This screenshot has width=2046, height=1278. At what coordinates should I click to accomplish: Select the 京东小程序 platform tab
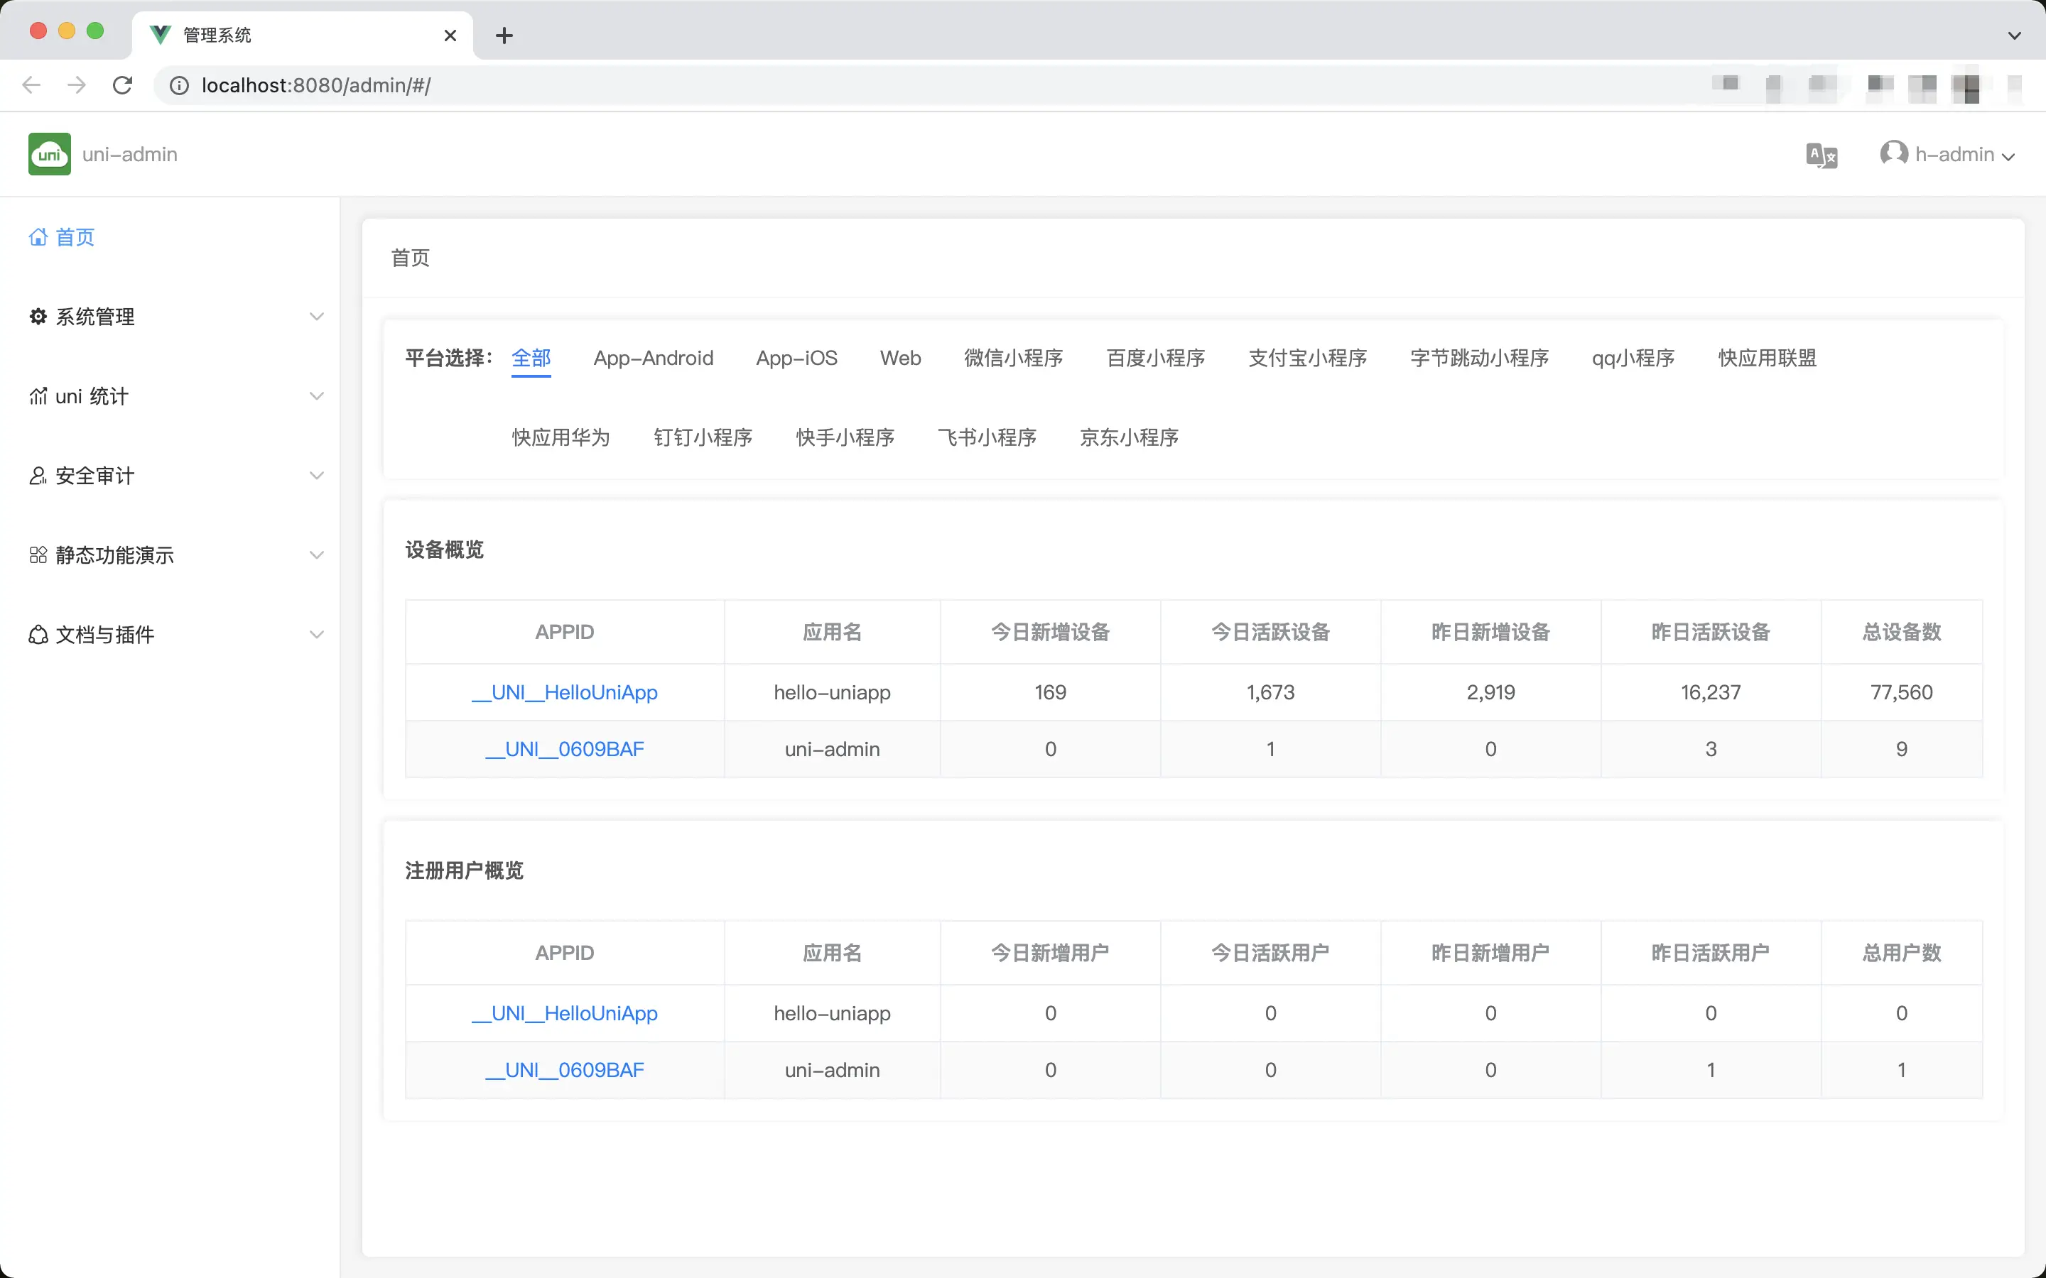(x=1129, y=438)
